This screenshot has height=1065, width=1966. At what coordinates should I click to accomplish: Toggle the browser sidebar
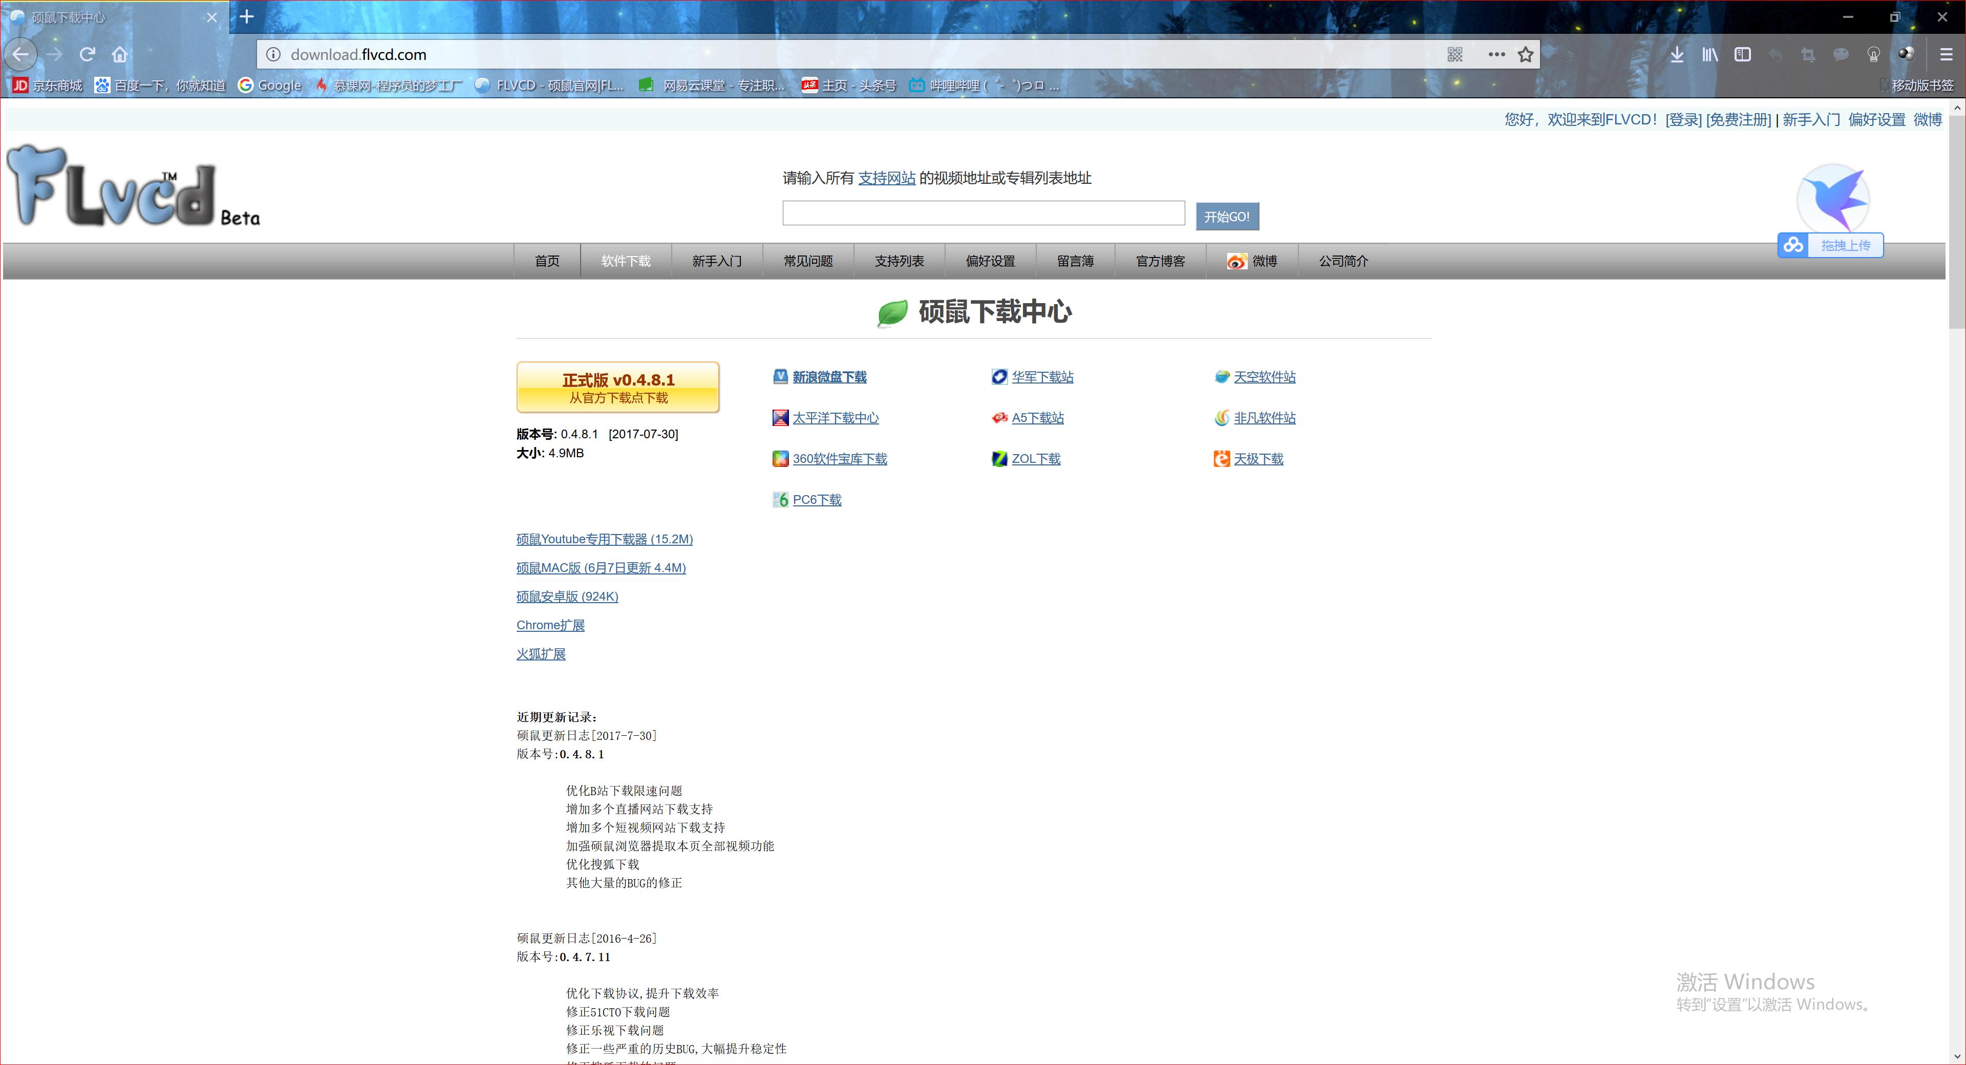[x=1742, y=54]
